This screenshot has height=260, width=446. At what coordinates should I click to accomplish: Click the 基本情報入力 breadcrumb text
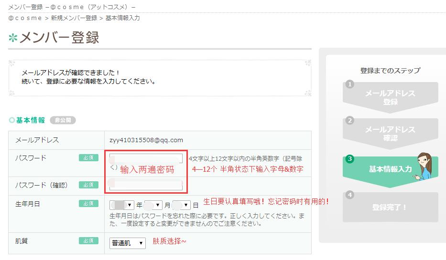[122, 18]
